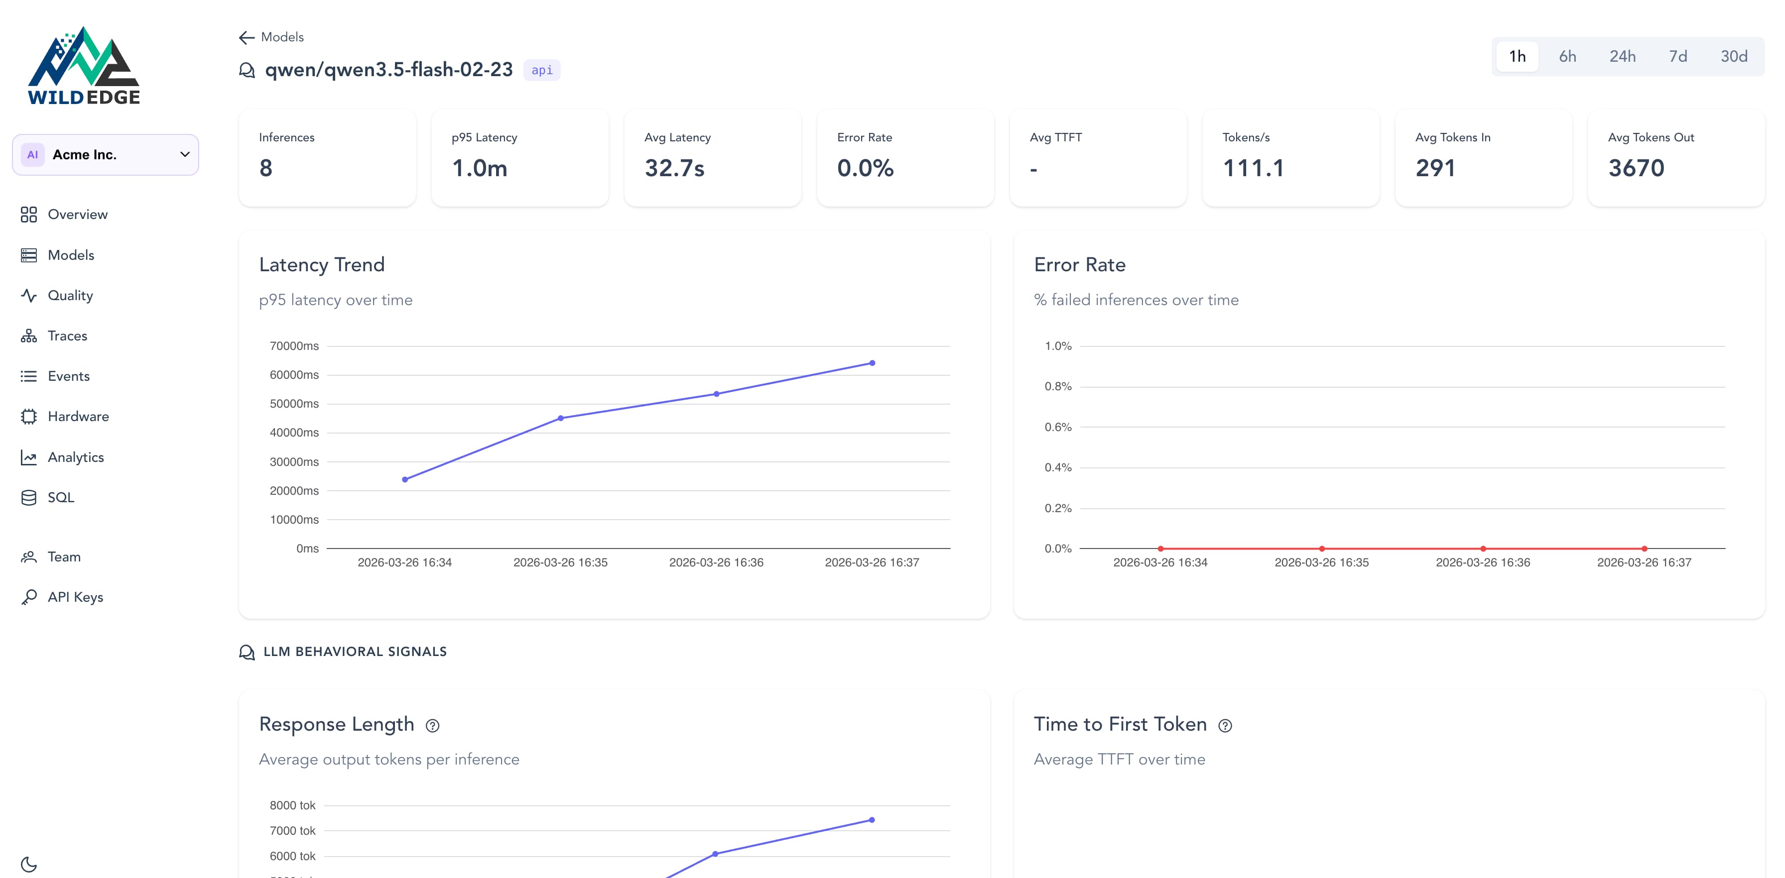
Task: Choose the 24h range option
Action: pos(1622,57)
